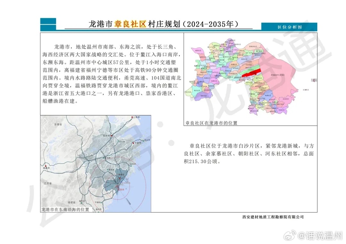Click the '新美洲社区' label on the community map

click(x=253, y=47)
